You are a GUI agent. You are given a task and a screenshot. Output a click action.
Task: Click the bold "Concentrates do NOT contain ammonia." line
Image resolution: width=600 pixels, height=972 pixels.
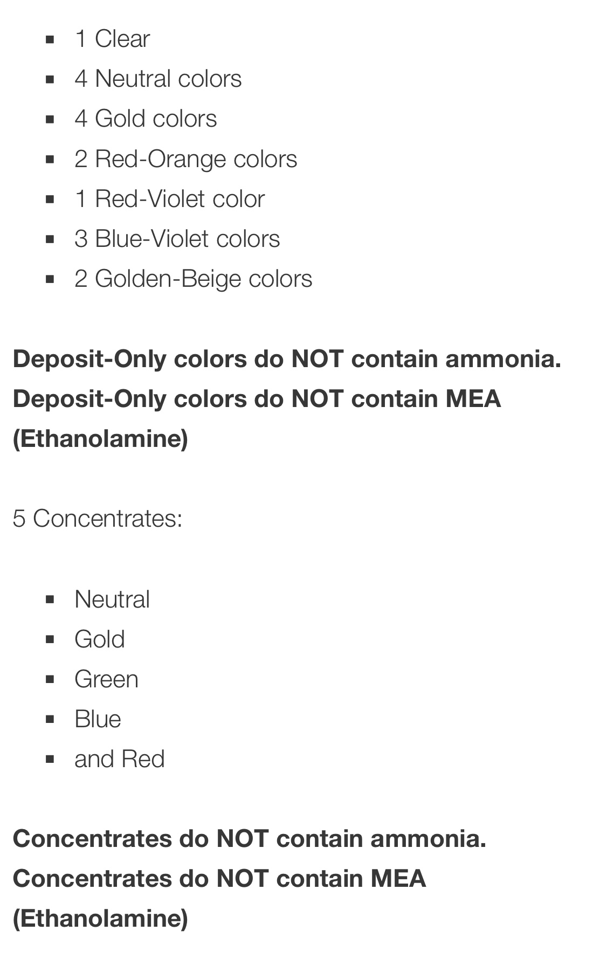pyautogui.click(x=249, y=839)
